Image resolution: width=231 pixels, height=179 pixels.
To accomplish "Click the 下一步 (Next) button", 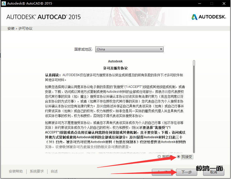I will [187, 172].
